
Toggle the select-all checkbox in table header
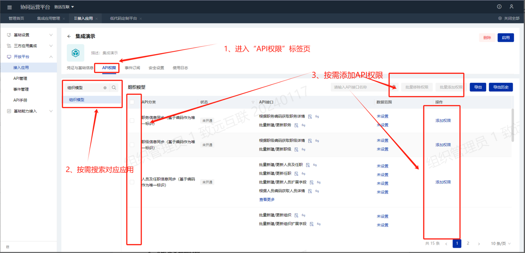[132, 102]
